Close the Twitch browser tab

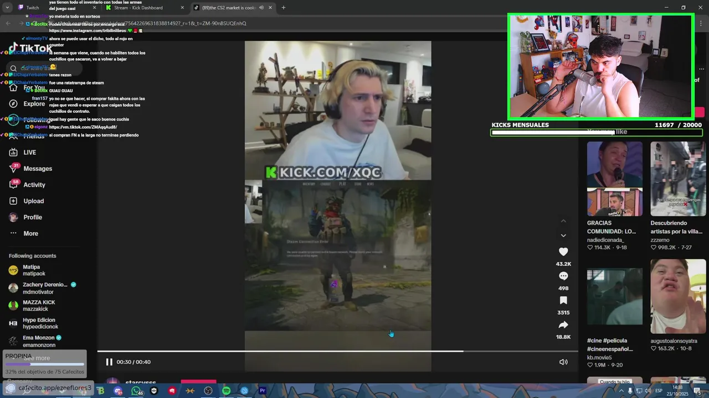click(94, 8)
